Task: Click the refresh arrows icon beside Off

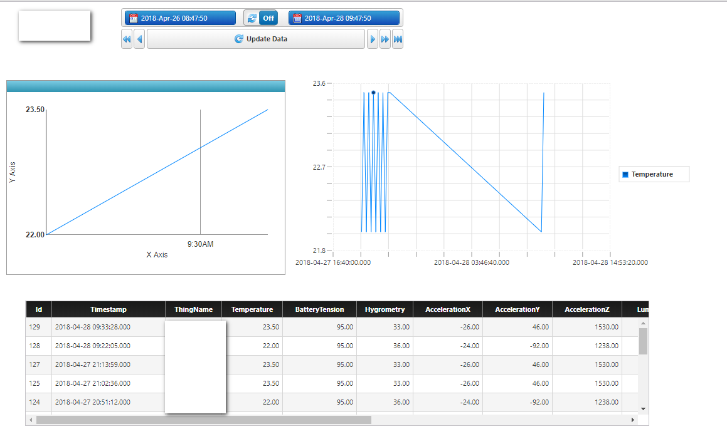Action: 252,18
